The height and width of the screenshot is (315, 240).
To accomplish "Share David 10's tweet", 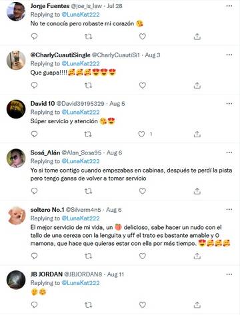I will pos(197,134).
